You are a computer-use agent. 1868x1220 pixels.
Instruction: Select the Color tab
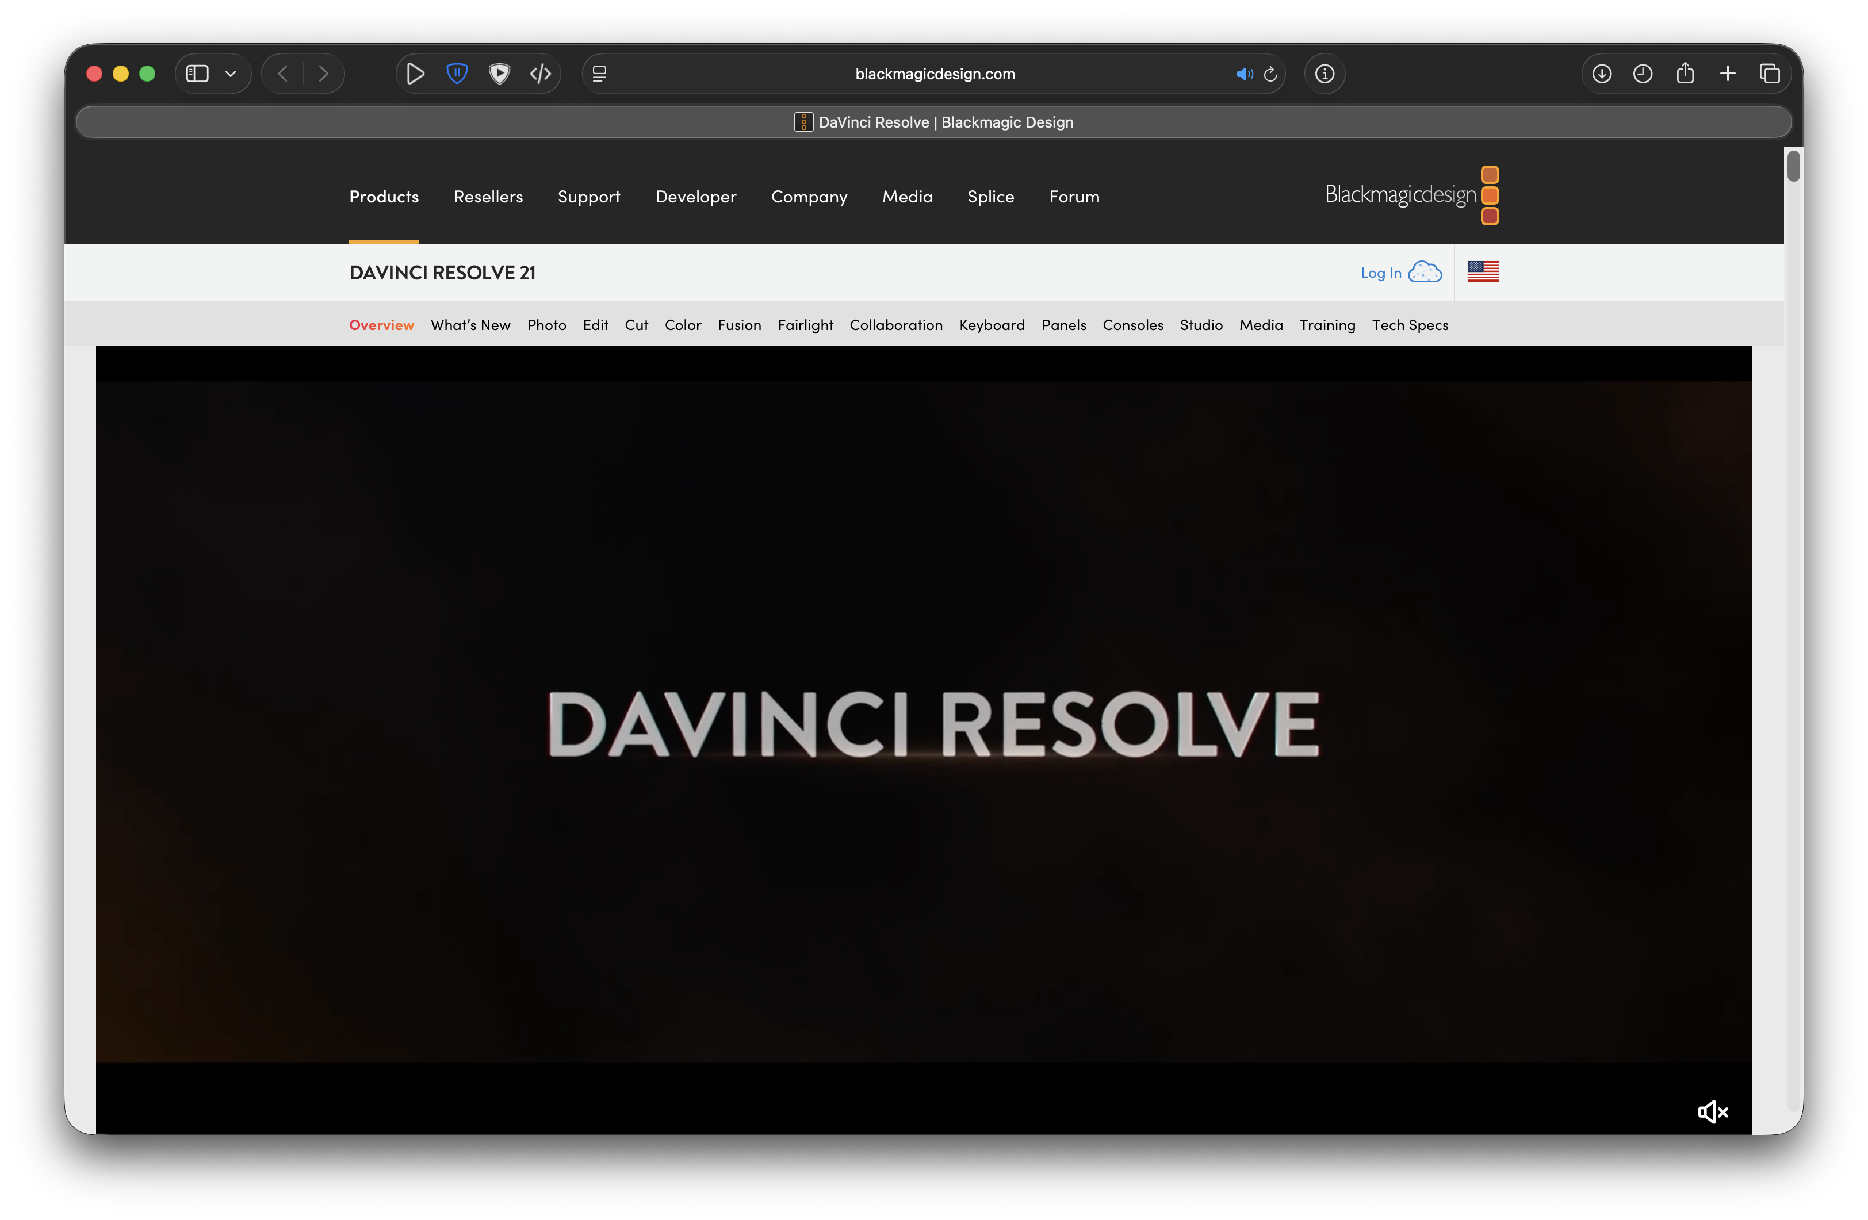683,325
